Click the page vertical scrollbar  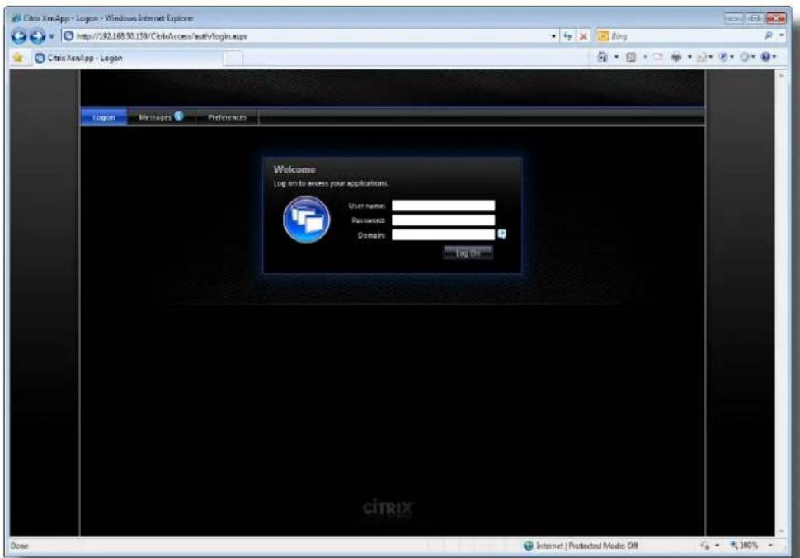(x=780, y=302)
